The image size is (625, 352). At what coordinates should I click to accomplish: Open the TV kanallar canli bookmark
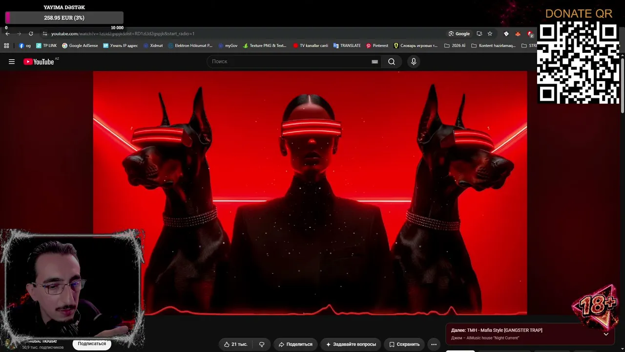311,45
